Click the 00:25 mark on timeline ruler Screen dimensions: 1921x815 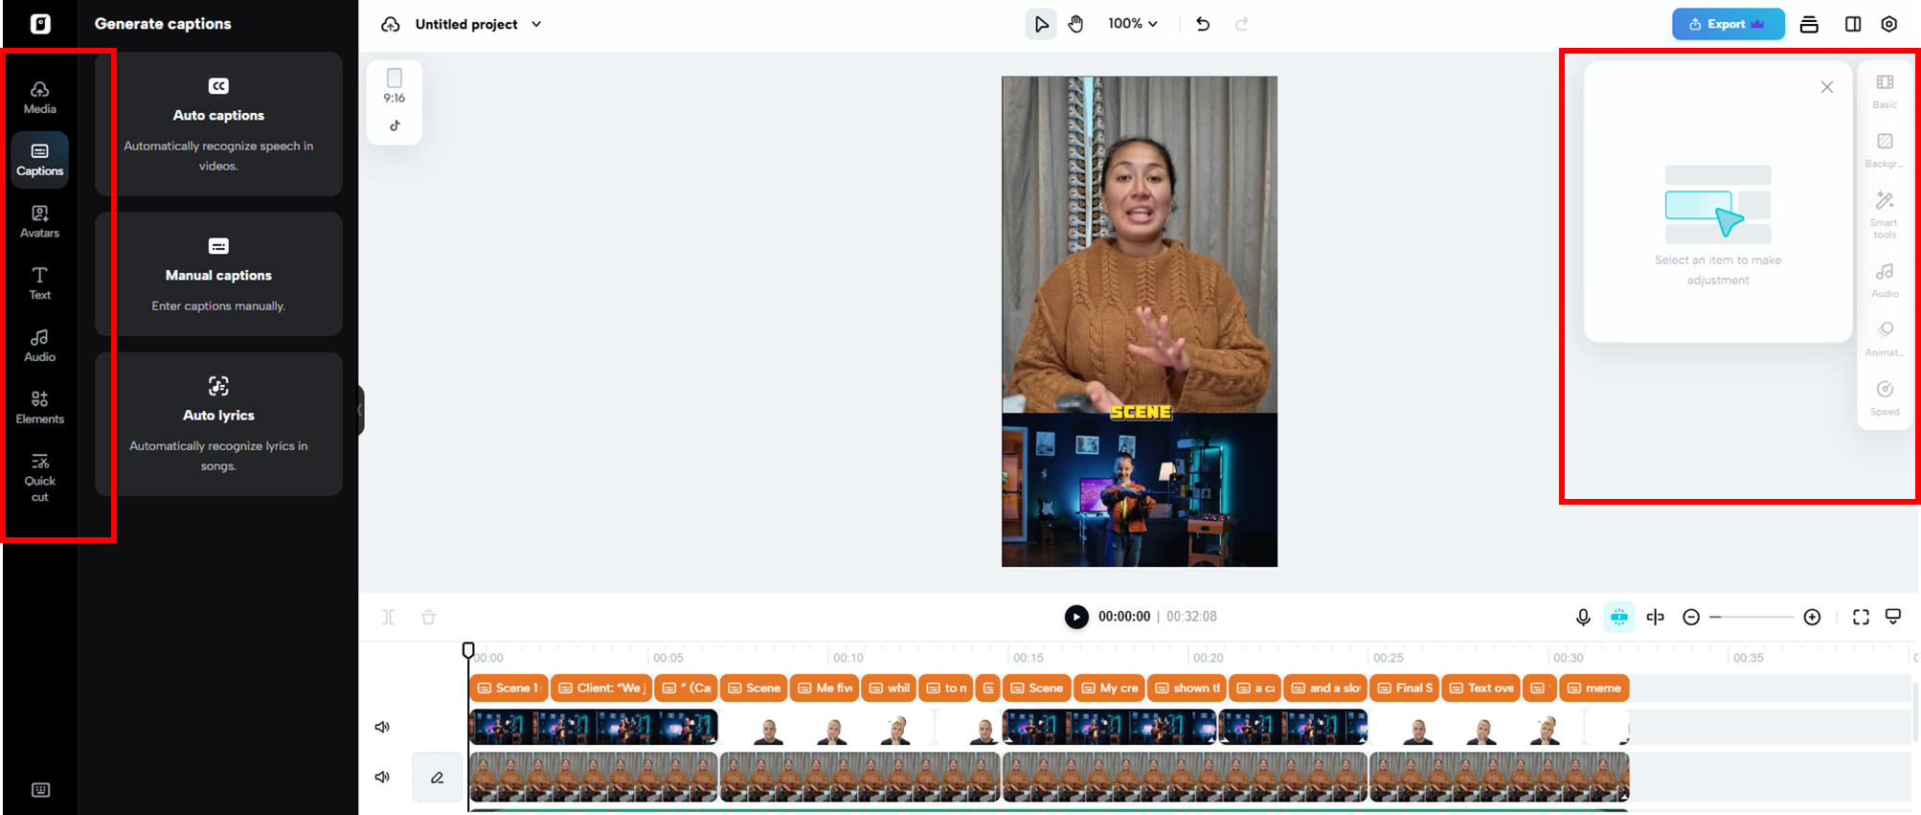[x=1388, y=658]
